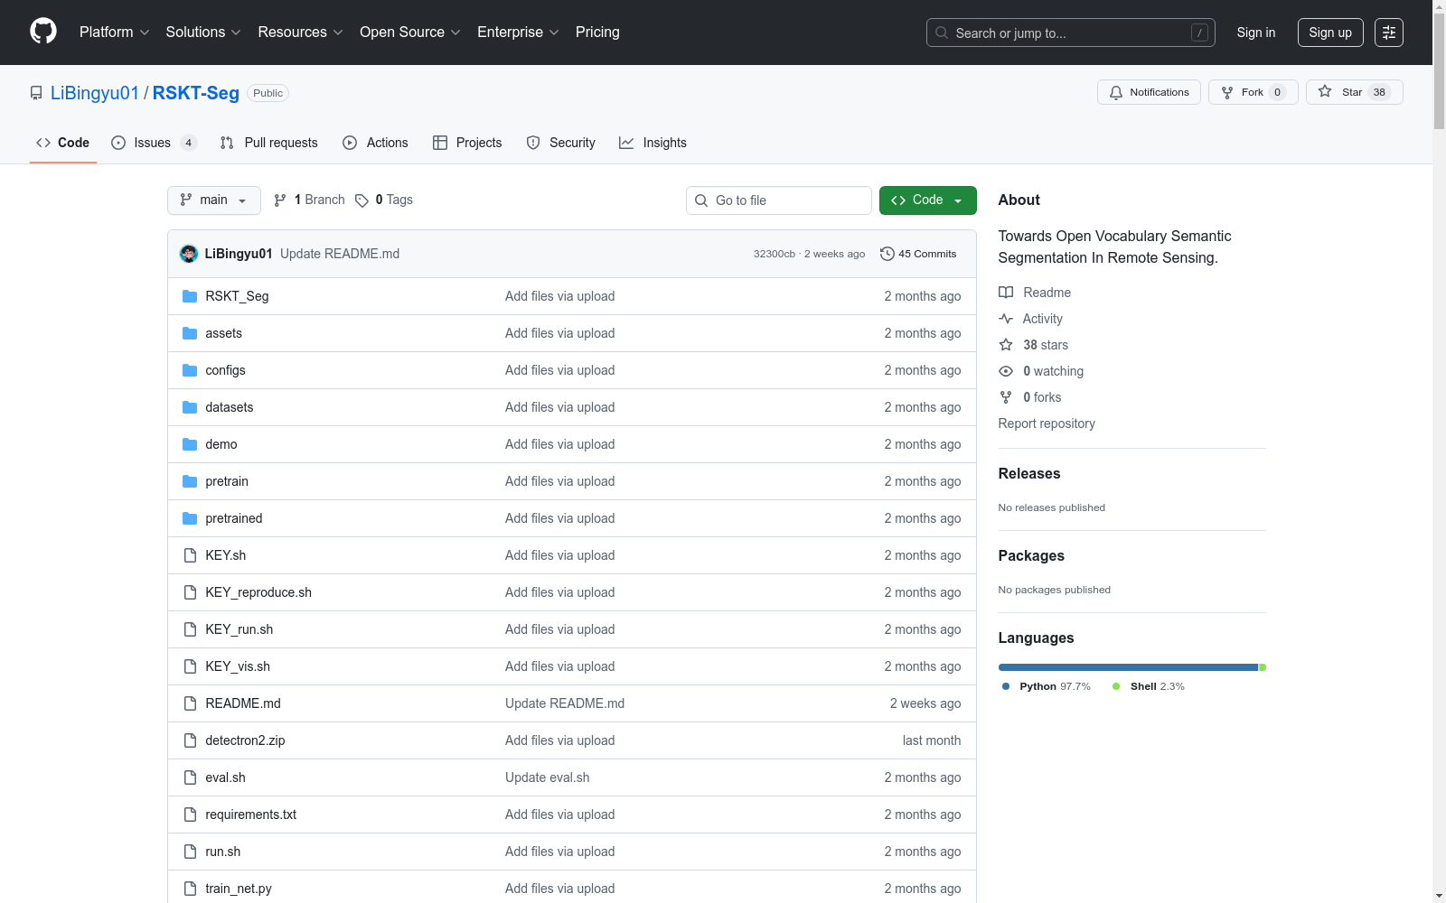Screen dimensions: 1446x903
Task: Open the Projects tab
Action: [x=467, y=143]
